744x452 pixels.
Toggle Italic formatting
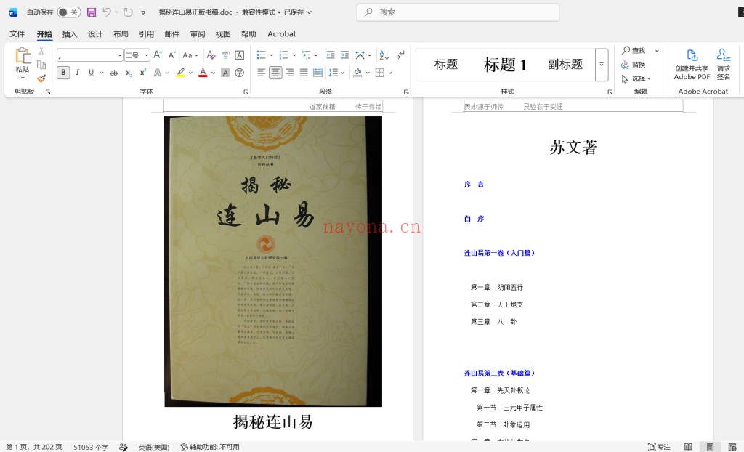tap(77, 73)
